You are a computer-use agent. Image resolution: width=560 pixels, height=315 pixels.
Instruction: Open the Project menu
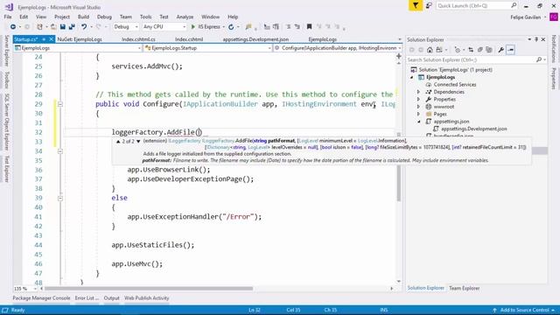tap(62, 17)
